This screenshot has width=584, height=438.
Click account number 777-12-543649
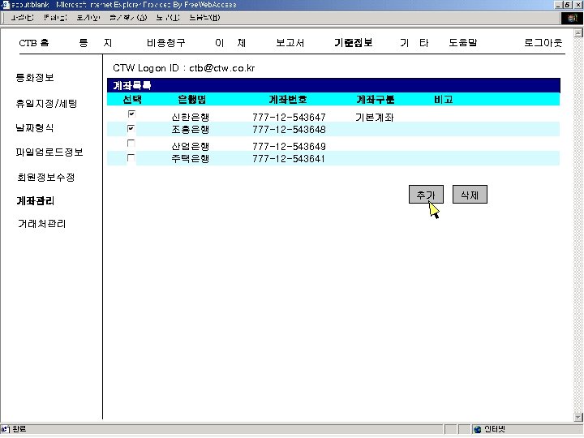(289, 146)
